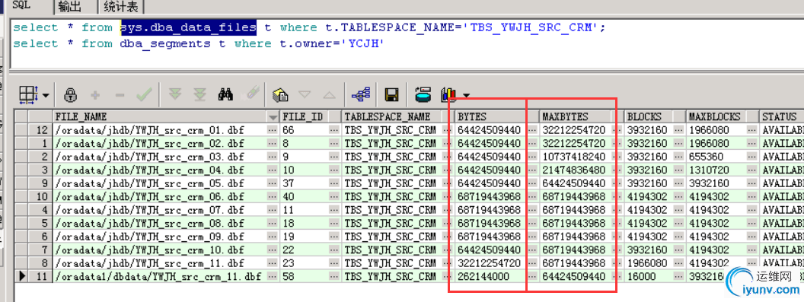Save results with floppy disk icon
The width and height of the screenshot is (804, 302).
click(x=392, y=95)
